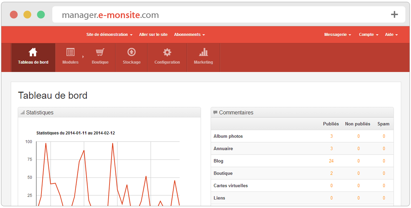Click Liens spam count 0
411x208 pixels.
click(384, 198)
